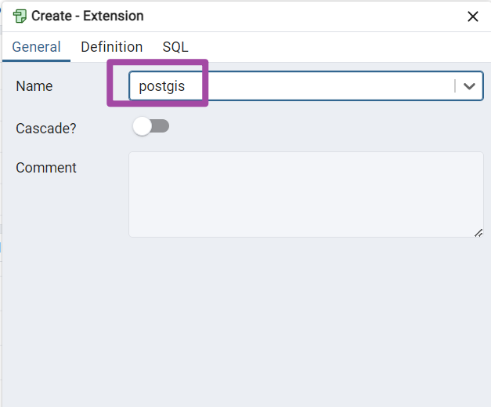Toggle the Cascade? switch
Image resolution: width=491 pixels, height=407 pixels.
tap(151, 126)
